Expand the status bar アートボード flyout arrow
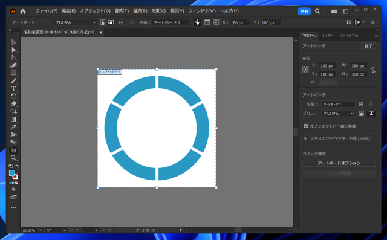Screen dimensions: 387x240 (181, 230)
